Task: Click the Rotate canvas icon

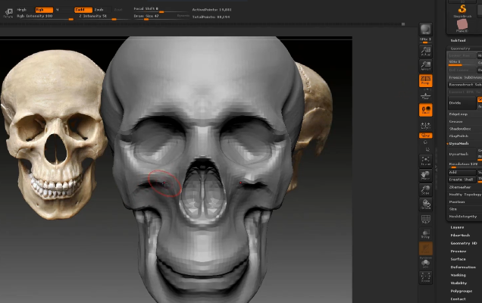Action: click(426, 205)
